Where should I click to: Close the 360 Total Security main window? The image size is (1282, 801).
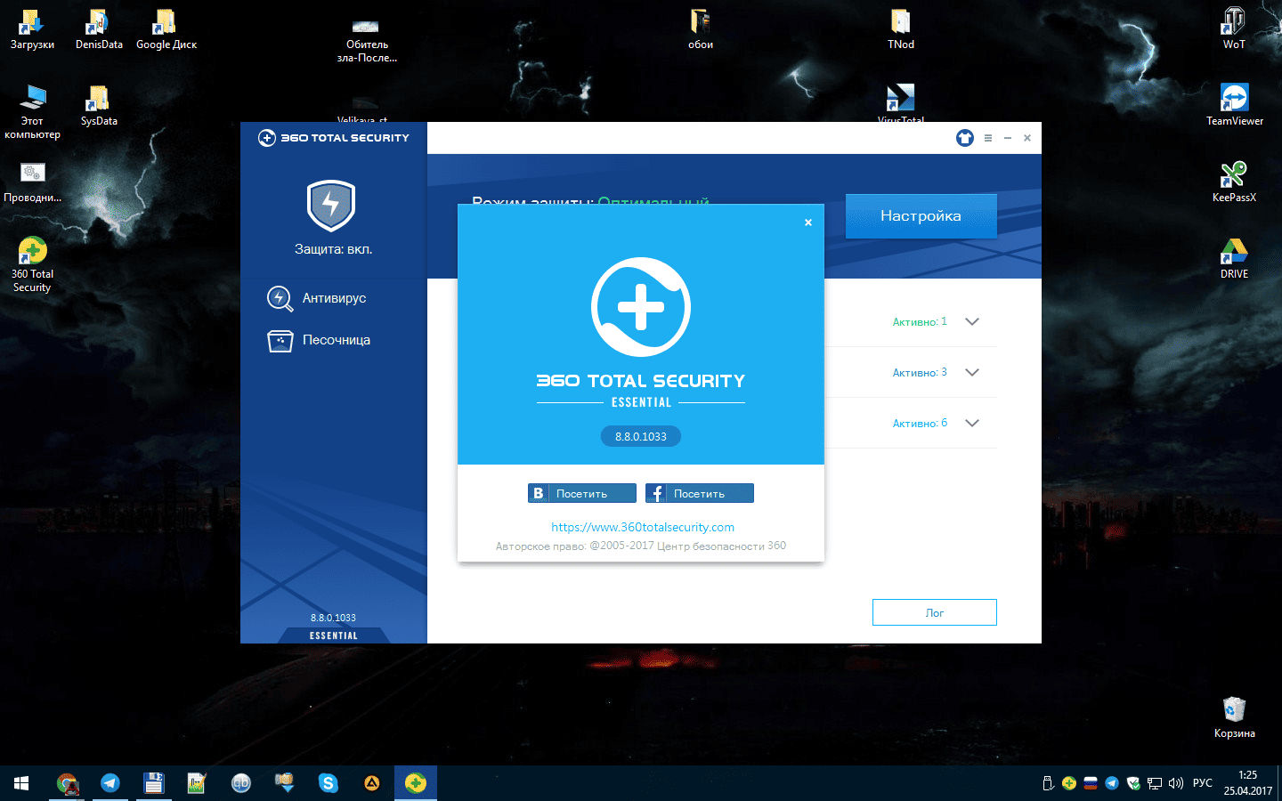point(1027,138)
